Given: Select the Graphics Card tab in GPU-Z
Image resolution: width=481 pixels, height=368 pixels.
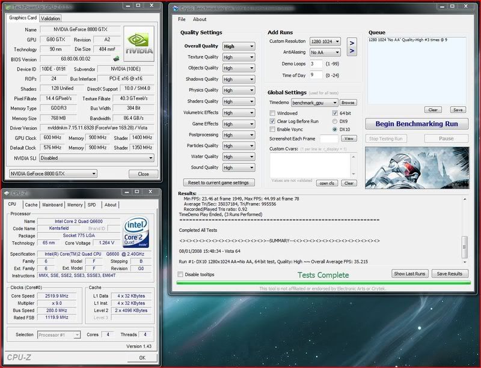Looking at the screenshot, I should tap(23, 18).
